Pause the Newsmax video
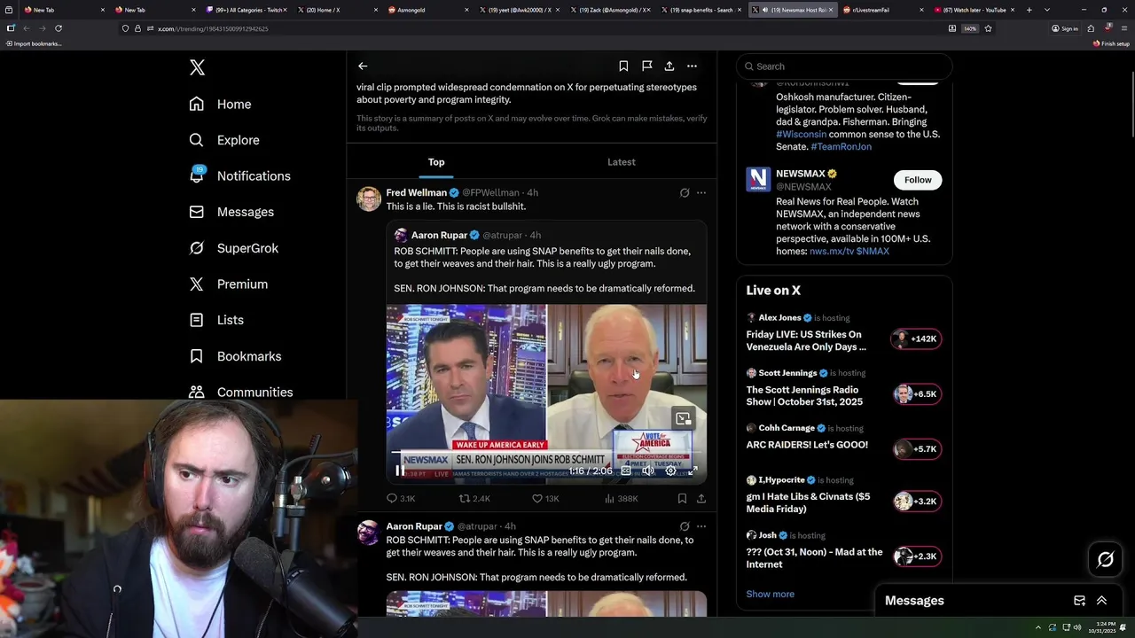The height and width of the screenshot is (638, 1135). click(400, 471)
